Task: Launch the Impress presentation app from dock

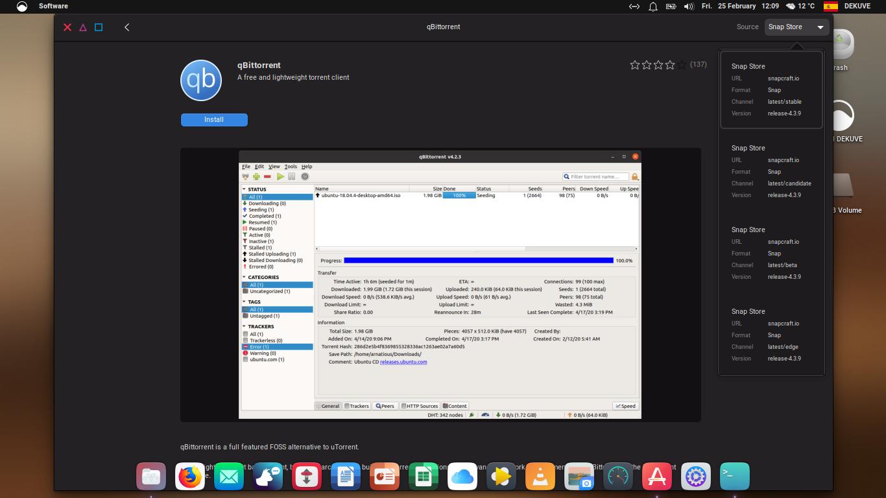Action: pos(385,477)
